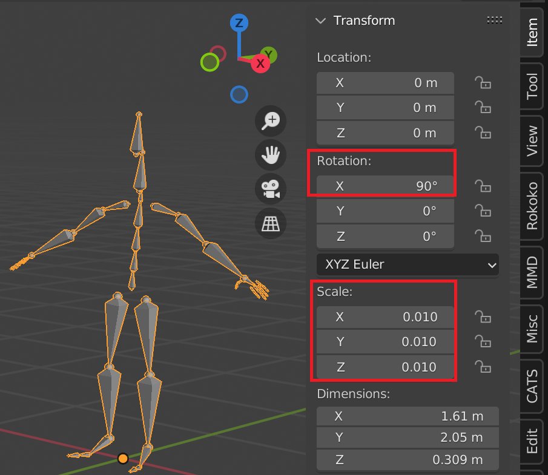The image size is (548, 475).
Task: Click the Transform panel drag handle dots
Action: coord(495,20)
